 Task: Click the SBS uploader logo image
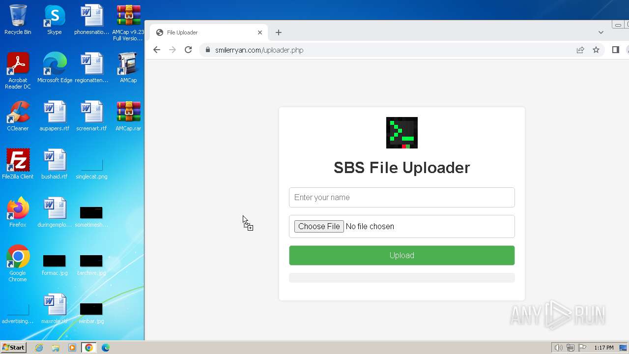point(402,133)
